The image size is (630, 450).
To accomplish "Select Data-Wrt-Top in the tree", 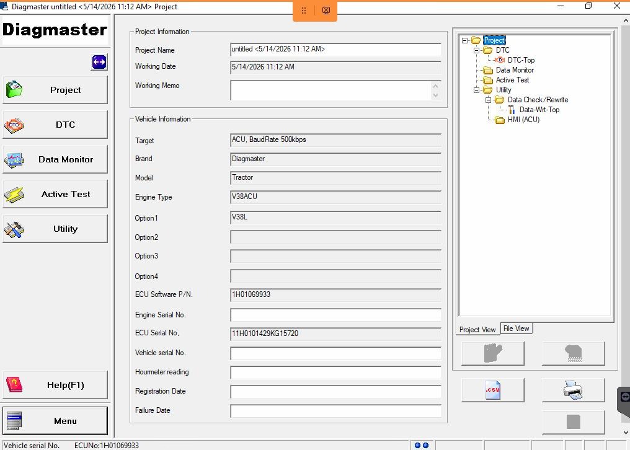I will coord(539,110).
